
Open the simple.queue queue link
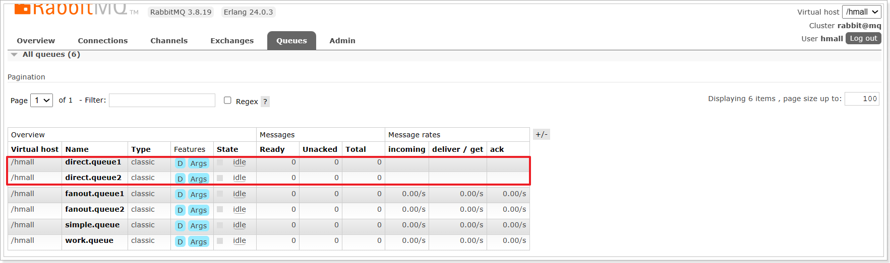pyautogui.click(x=92, y=225)
